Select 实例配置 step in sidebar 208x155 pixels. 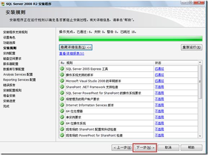(9, 53)
